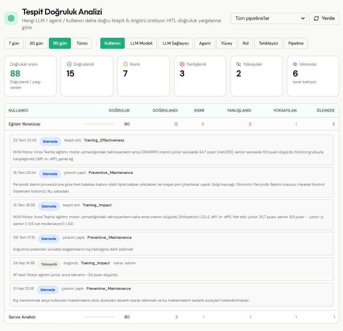Click Training_Impact on the 15 Tem entry
The width and height of the screenshot is (343, 331).
click(97, 205)
